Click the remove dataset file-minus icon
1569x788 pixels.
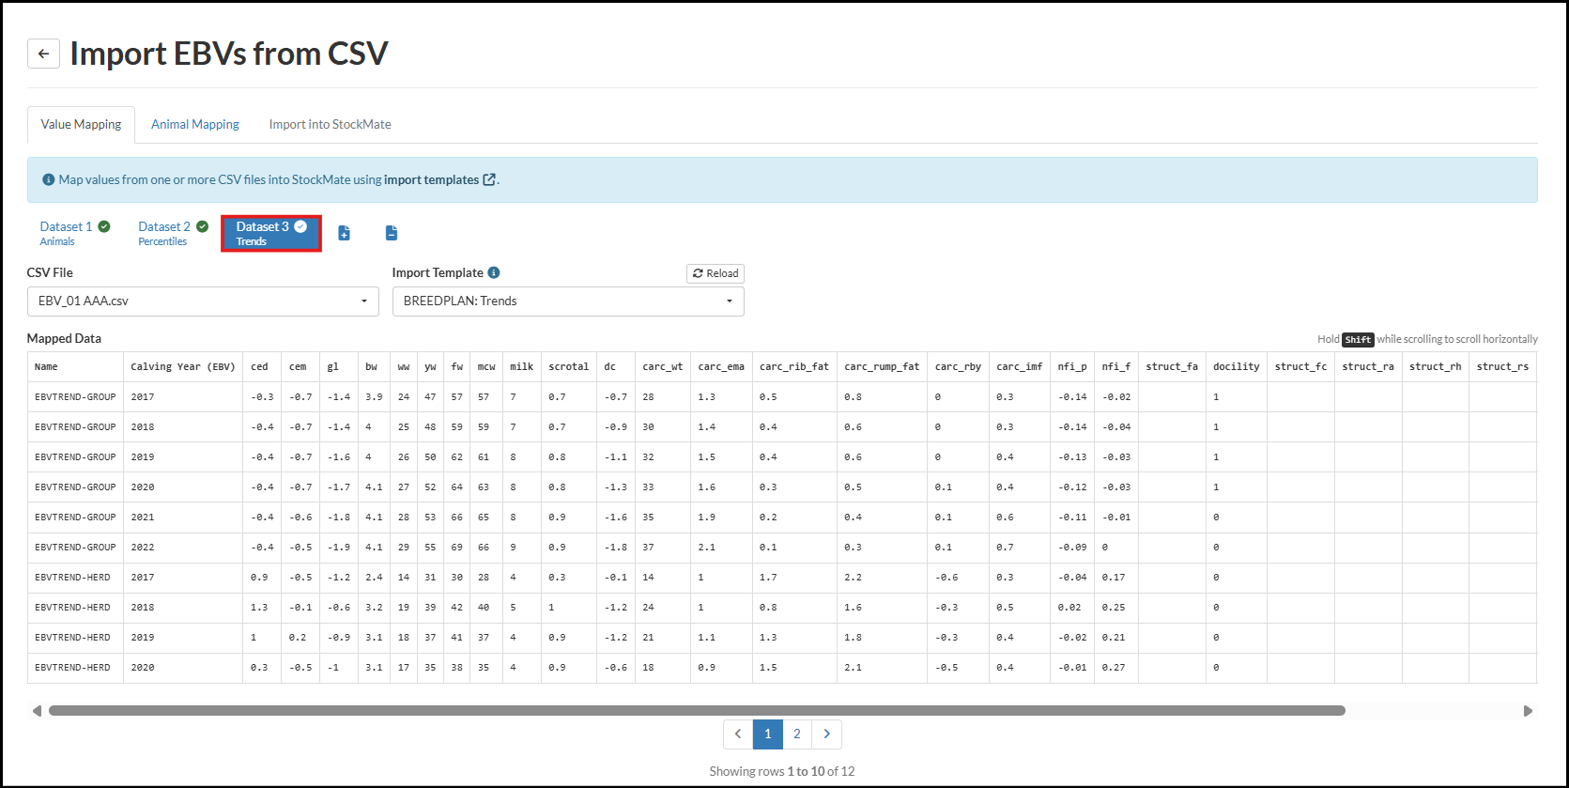(x=392, y=233)
